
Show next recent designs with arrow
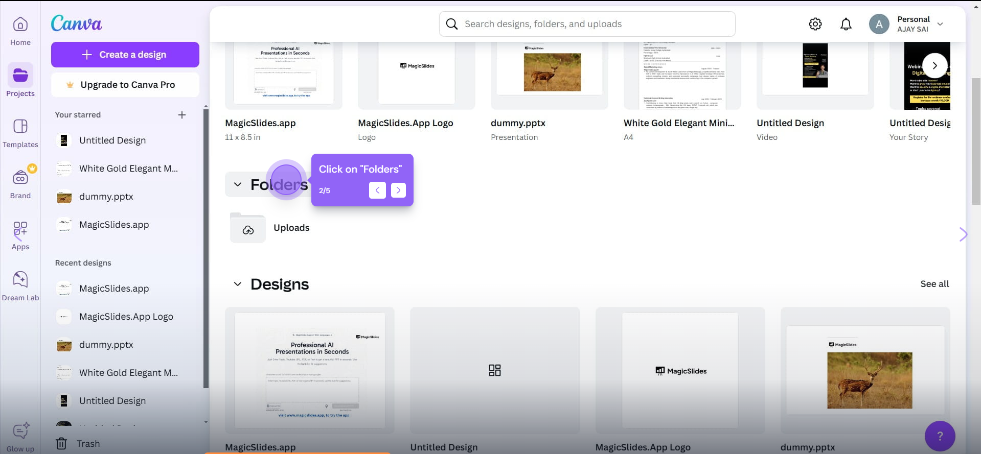tap(934, 65)
